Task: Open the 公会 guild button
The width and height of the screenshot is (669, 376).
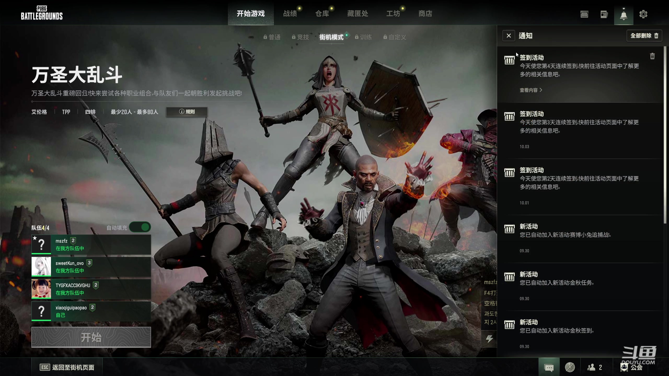Action: 632,367
